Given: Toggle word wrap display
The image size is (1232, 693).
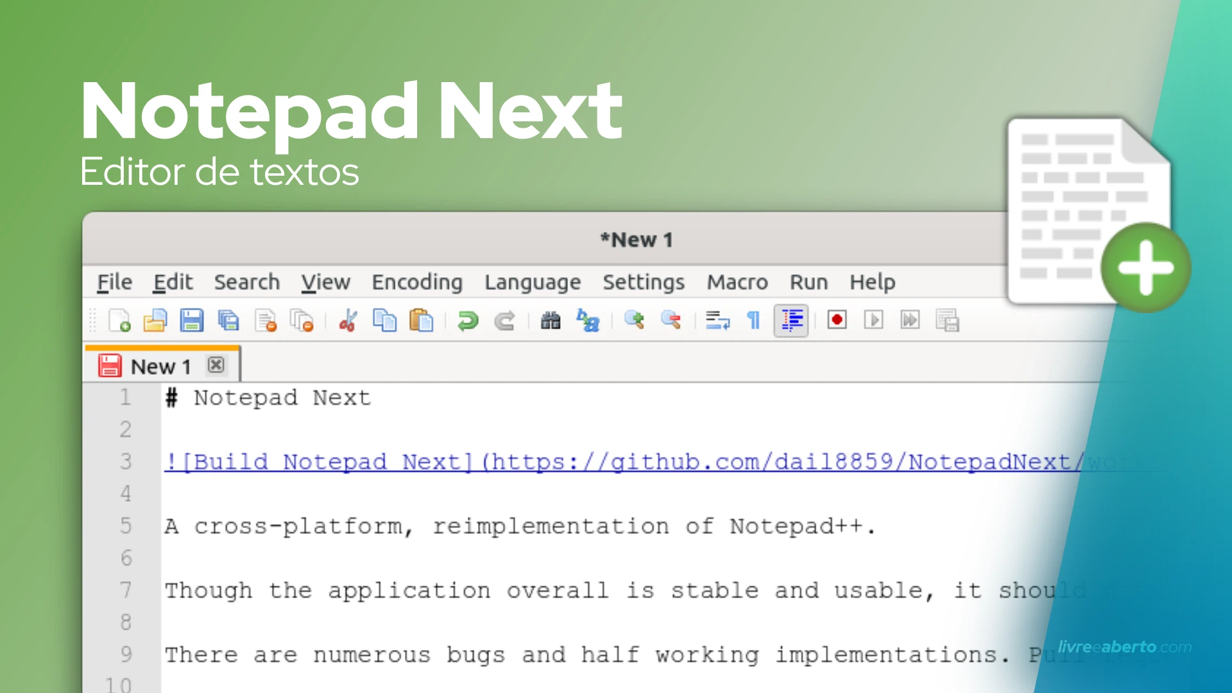Looking at the screenshot, I should (717, 321).
